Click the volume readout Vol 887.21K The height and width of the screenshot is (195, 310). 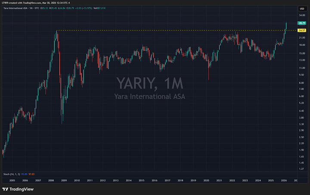(99, 8)
